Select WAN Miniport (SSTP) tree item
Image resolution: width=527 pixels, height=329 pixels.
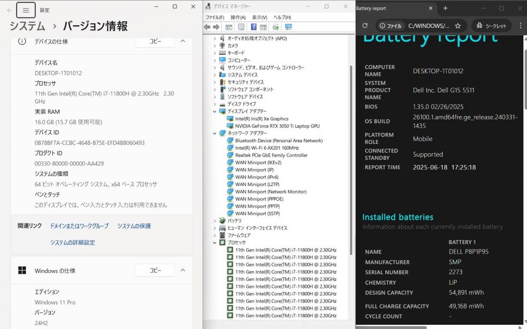pos(258,214)
